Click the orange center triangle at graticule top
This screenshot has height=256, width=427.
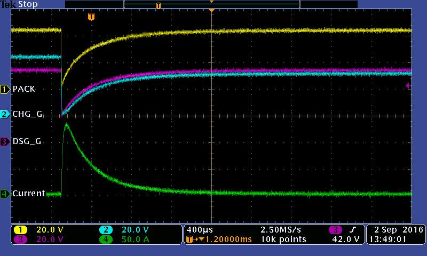pos(211,10)
